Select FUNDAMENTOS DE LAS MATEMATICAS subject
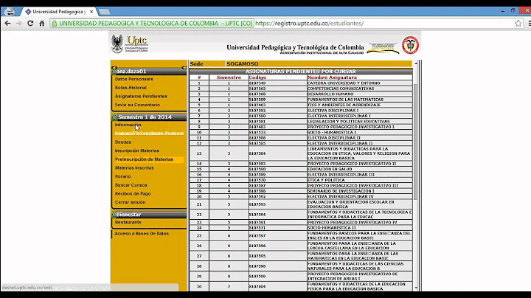This screenshot has height=298, width=531. pos(345,100)
